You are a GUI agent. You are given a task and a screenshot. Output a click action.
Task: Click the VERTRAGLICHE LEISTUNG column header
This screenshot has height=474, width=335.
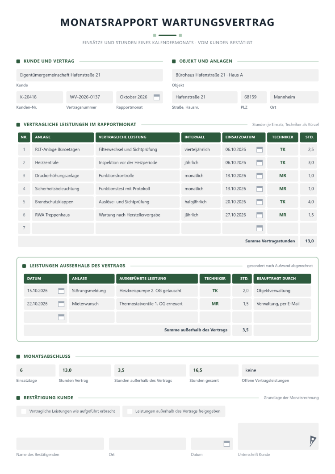[x=138, y=137]
